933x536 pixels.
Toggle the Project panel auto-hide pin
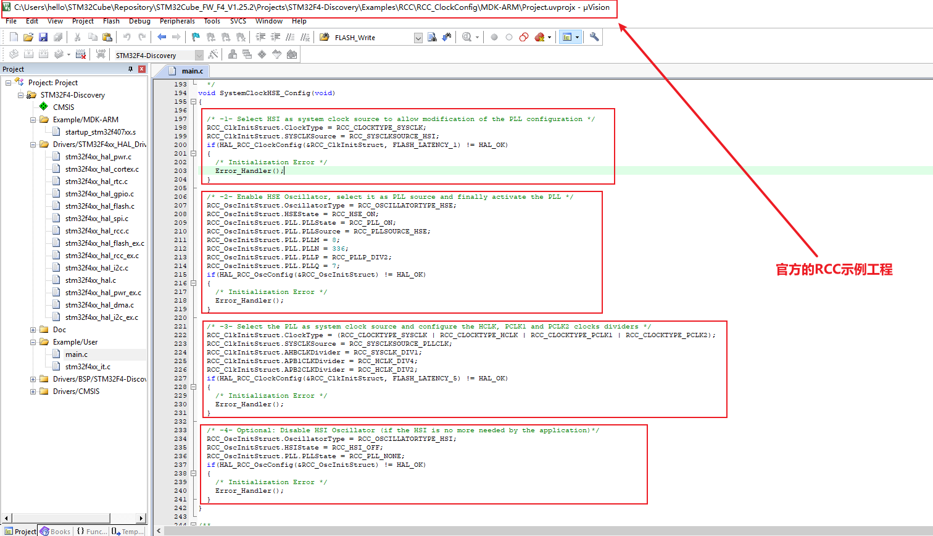(x=131, y=69)
